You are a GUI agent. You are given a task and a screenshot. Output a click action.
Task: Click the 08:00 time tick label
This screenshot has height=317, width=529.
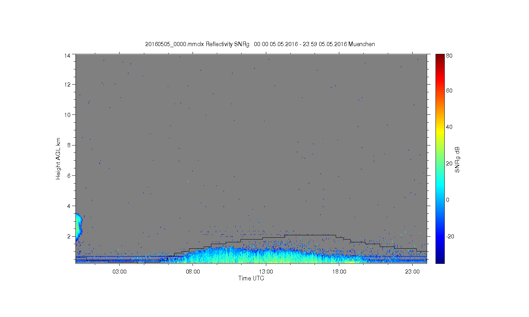click(193, 272)
